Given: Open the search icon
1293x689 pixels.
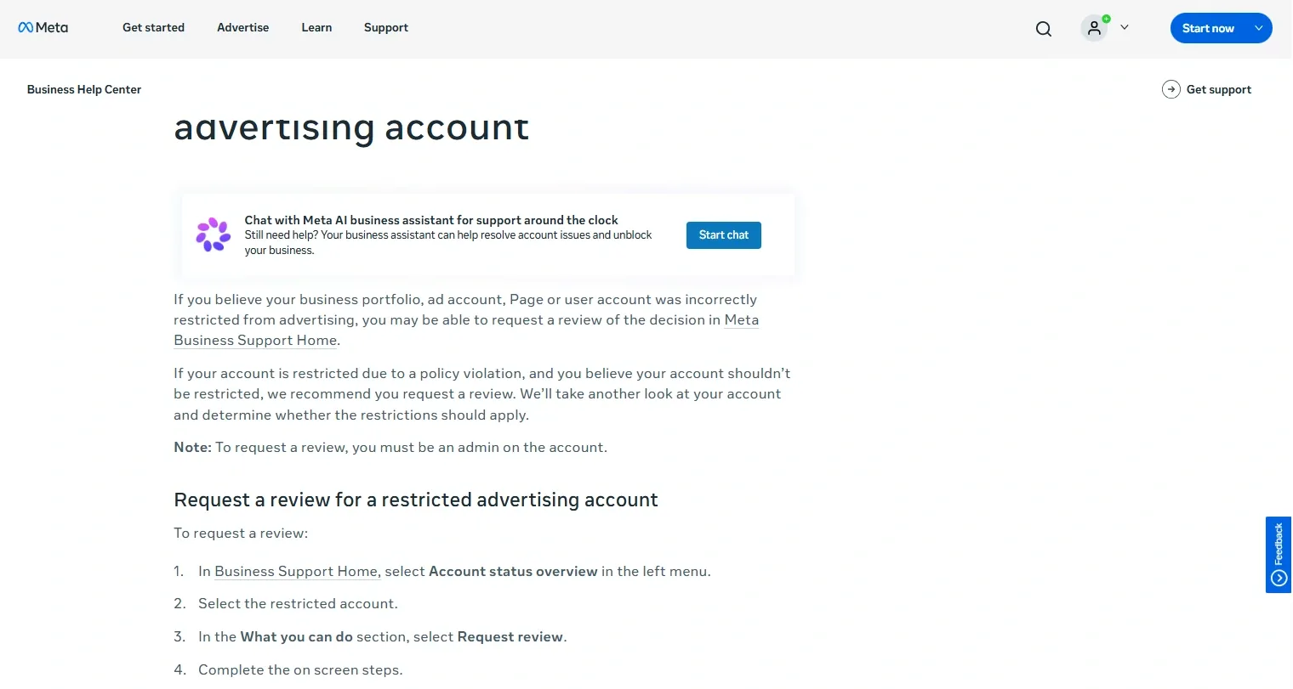Looking at the screenshot, I should pyautogui.click(x=1044, y=29).
